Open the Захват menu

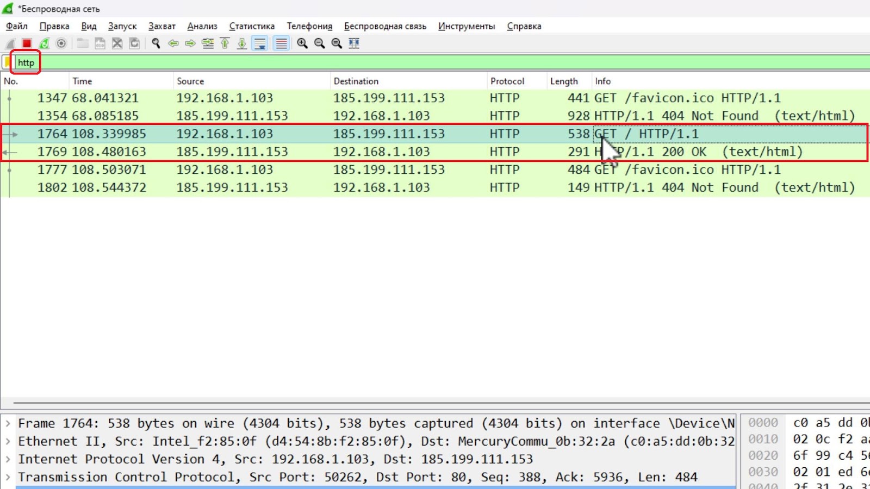[x=162, y=26]
